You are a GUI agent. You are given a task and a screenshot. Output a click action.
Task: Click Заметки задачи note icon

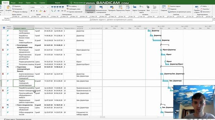point(169,6)
